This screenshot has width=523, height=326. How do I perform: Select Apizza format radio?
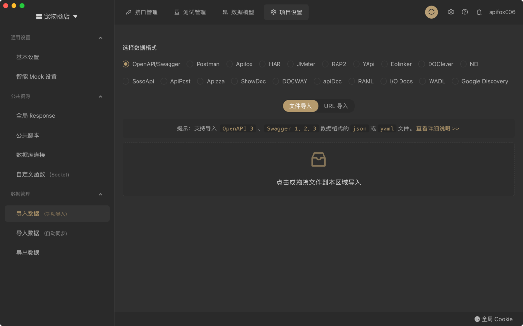click(x=200, y=81)
